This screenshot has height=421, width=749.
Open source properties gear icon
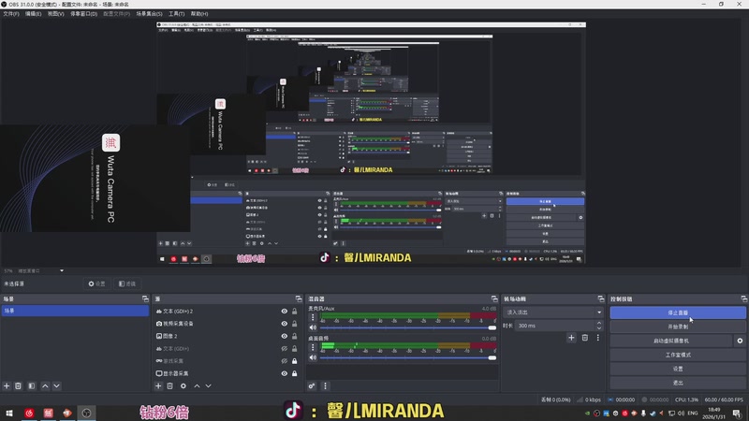pyautogui.click(x=184, y=385)
